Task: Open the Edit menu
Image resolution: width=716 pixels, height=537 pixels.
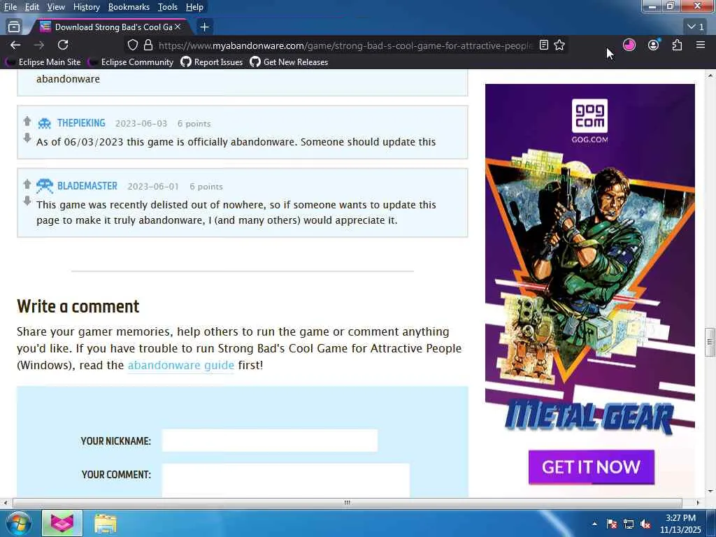Action: (32, 7)
